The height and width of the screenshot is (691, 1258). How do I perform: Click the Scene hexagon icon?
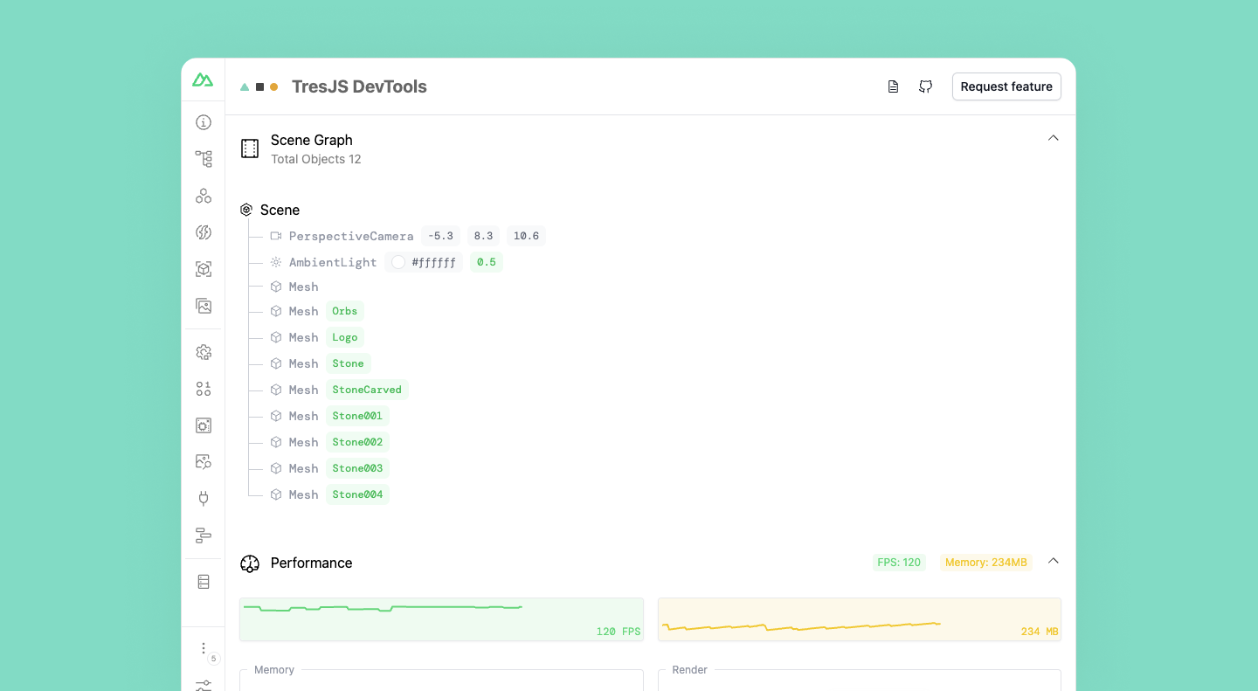246,210
